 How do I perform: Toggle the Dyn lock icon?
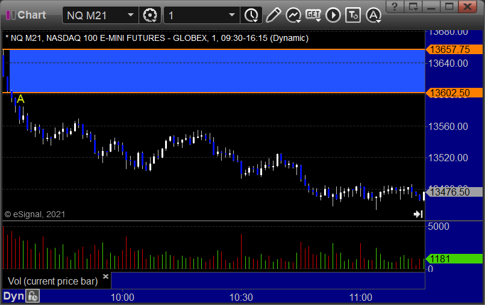33,296
